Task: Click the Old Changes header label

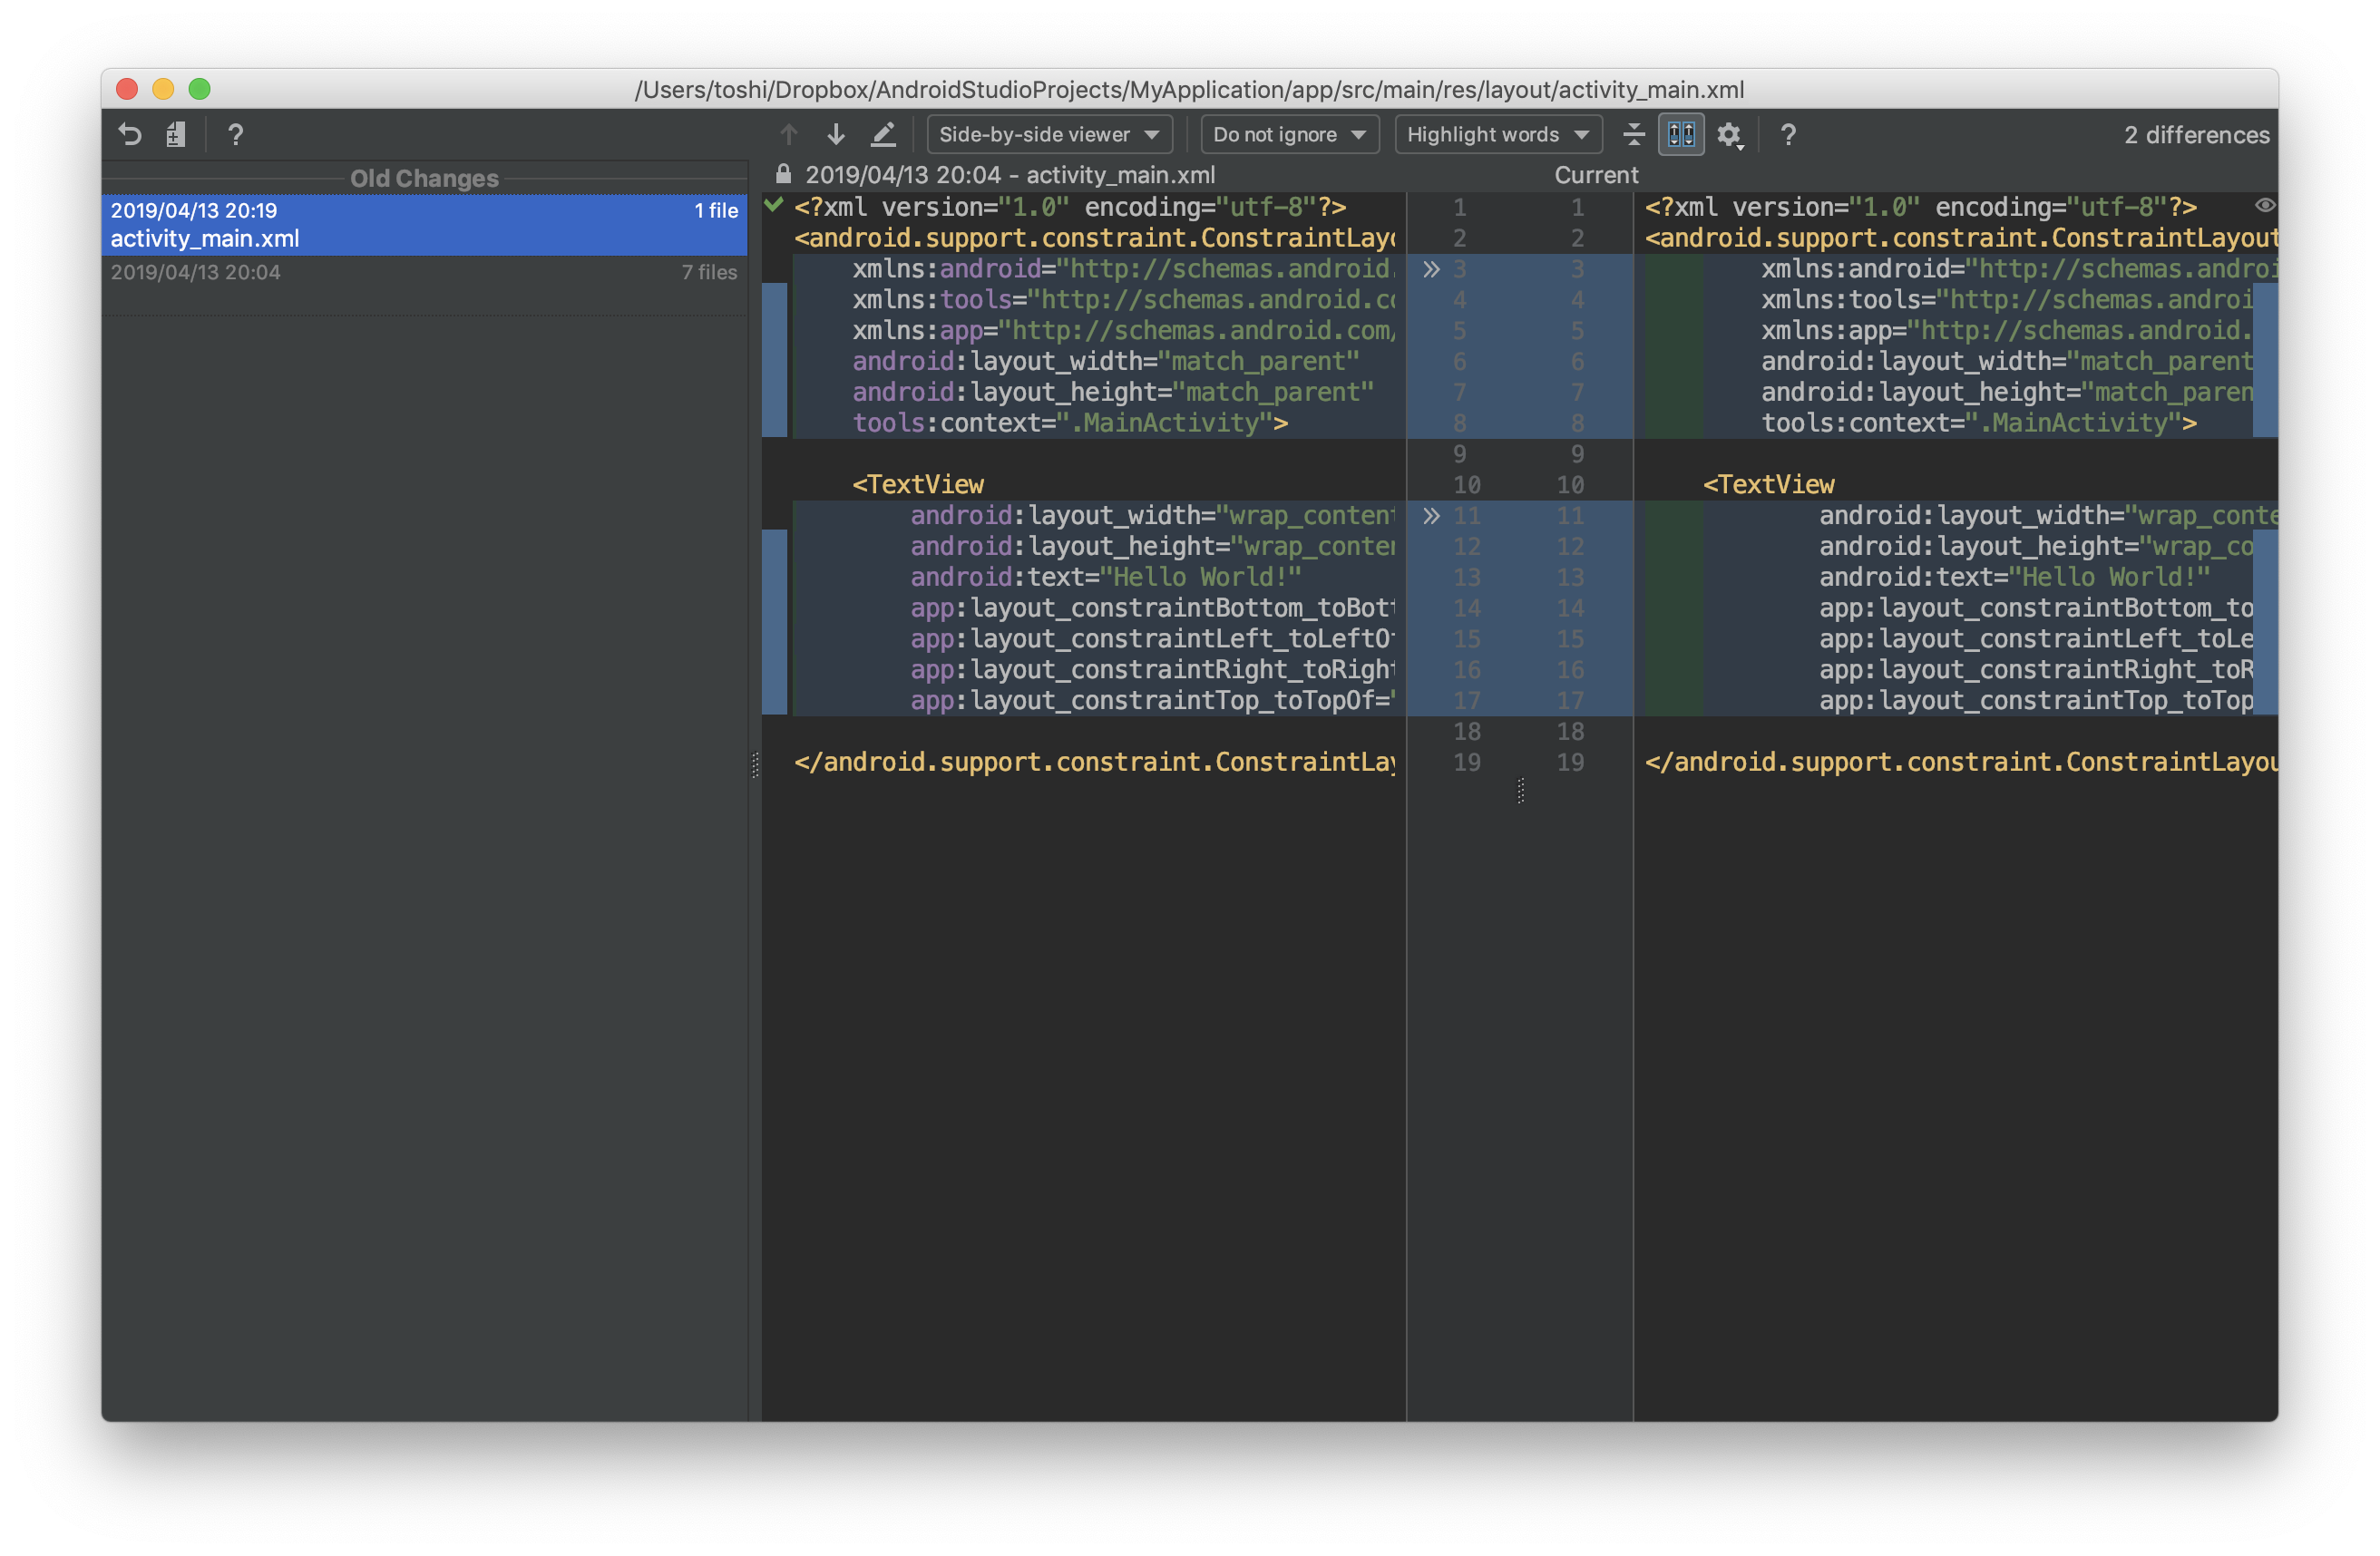Action: pos(424,178)
